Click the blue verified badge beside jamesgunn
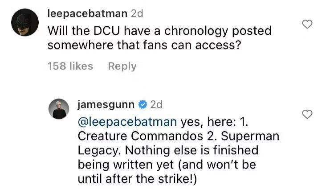This screenshot has width=334, height=190. [x=143, y=104]
